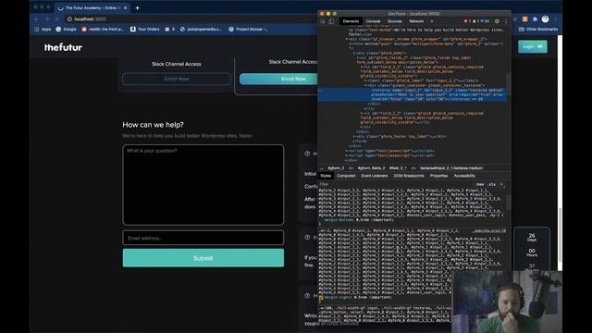Click thefutur logo in the header
This screenshot has height=333, width=592.
click(x=63, y=47)
